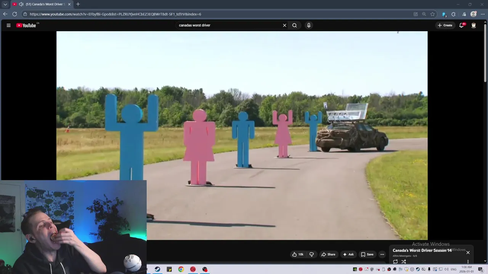Click inside the YouTube search field

[229, 25]
